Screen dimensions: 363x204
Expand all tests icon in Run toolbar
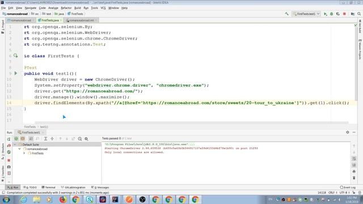(x=45, y=139)
